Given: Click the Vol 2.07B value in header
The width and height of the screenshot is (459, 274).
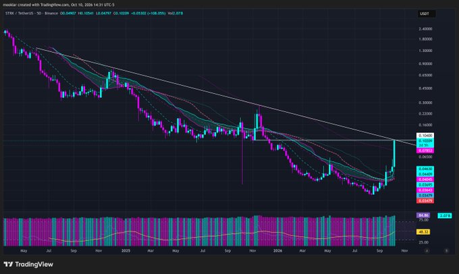Looking at the screenshot, I should point(175,13).
